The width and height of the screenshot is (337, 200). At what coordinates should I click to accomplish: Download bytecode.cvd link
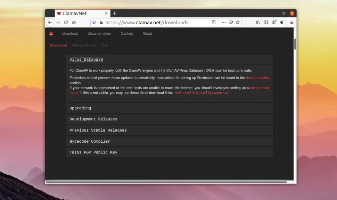pyautogui.click(x=218, y=93)
